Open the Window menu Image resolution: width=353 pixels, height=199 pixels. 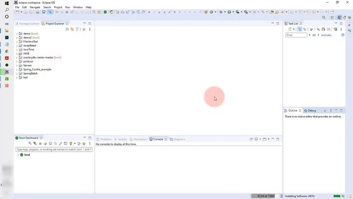[78, 7]
